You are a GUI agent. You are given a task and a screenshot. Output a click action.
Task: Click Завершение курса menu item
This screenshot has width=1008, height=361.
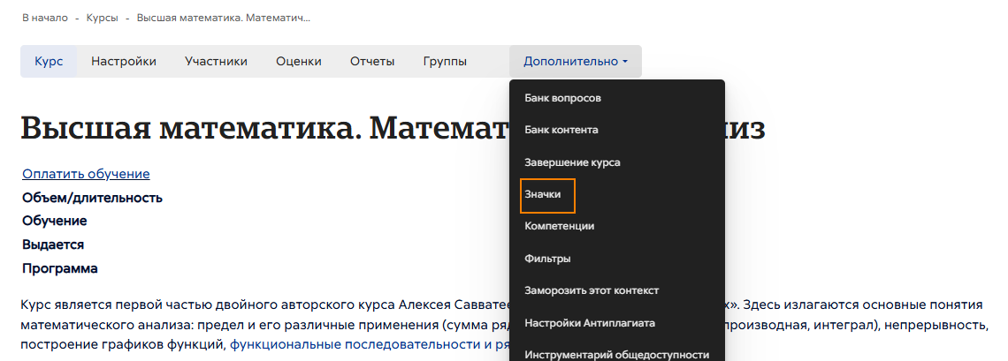[x=571, y=162]
